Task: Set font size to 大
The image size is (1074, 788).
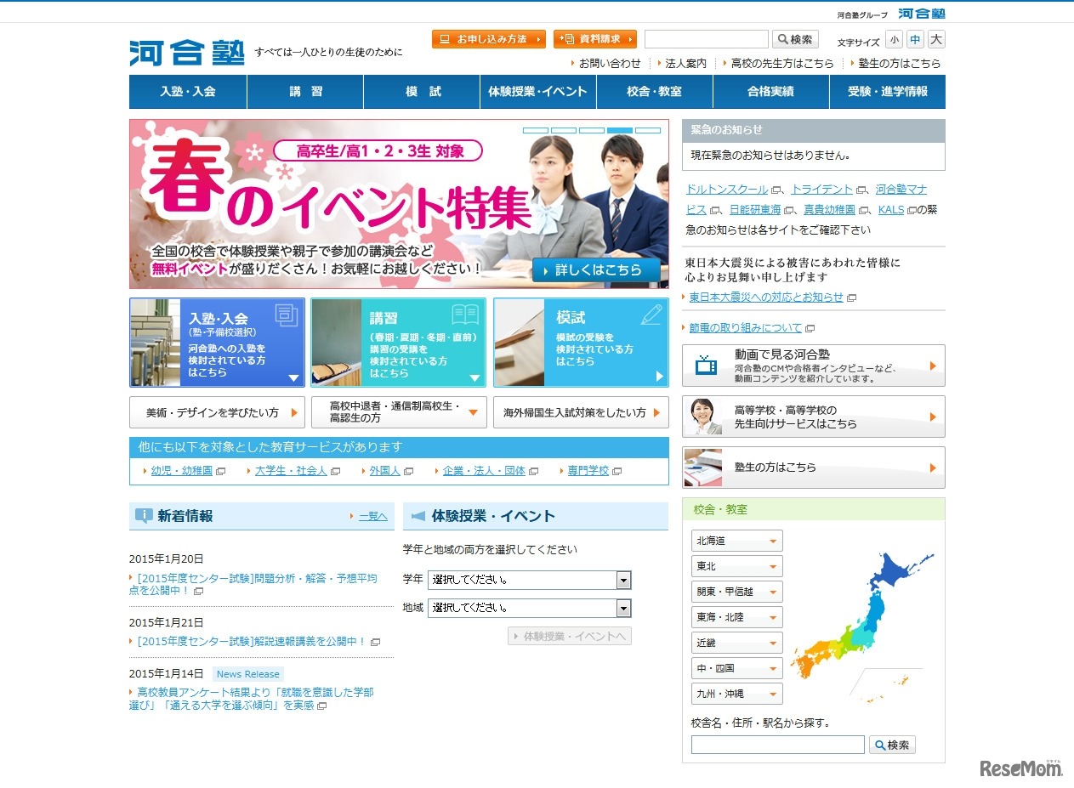Action: [935, 39]
